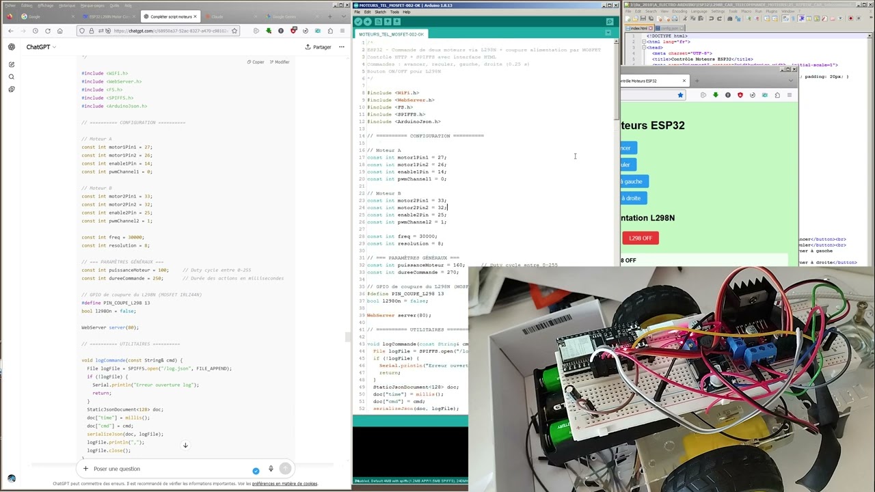Viewport: 875px width, 492px height.
Task: Click the scroll-to-bottom arrow in ChatGPT
Action: (x=185, y=446)
